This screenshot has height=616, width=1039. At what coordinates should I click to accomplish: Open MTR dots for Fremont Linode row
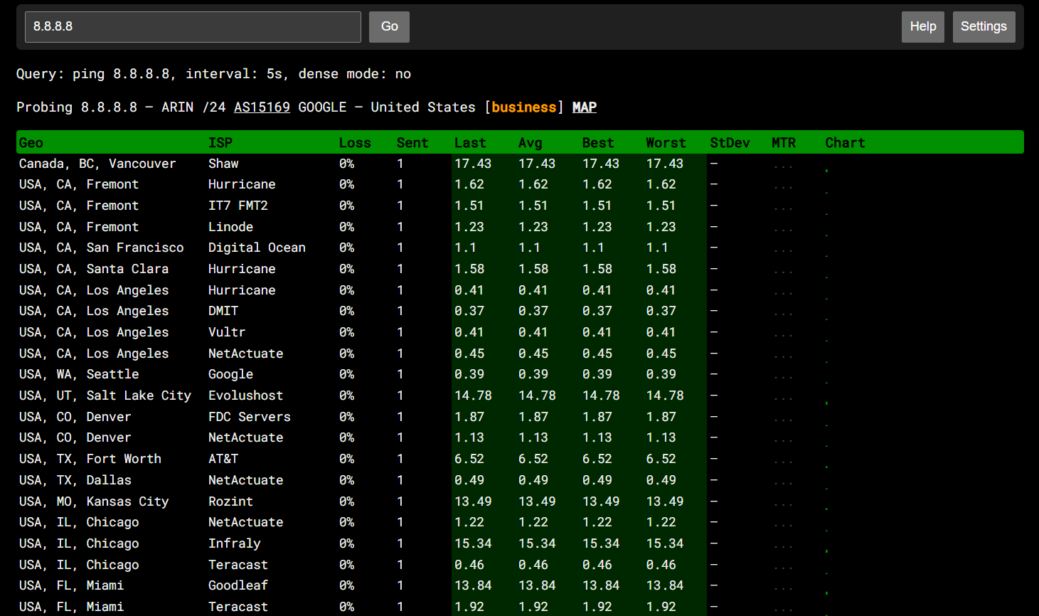tap(783, 230)
